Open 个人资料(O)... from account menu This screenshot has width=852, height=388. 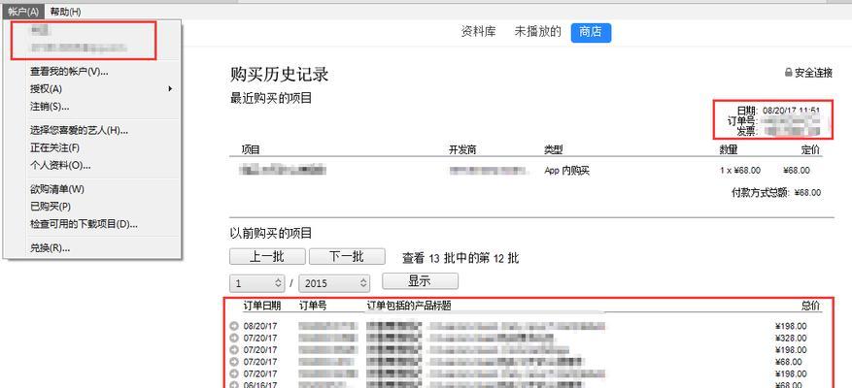point(60,166)
